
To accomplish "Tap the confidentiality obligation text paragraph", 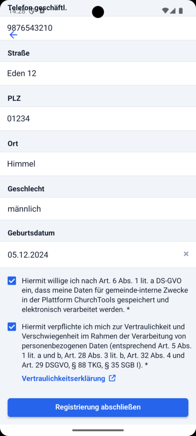I will click(107, 346).
